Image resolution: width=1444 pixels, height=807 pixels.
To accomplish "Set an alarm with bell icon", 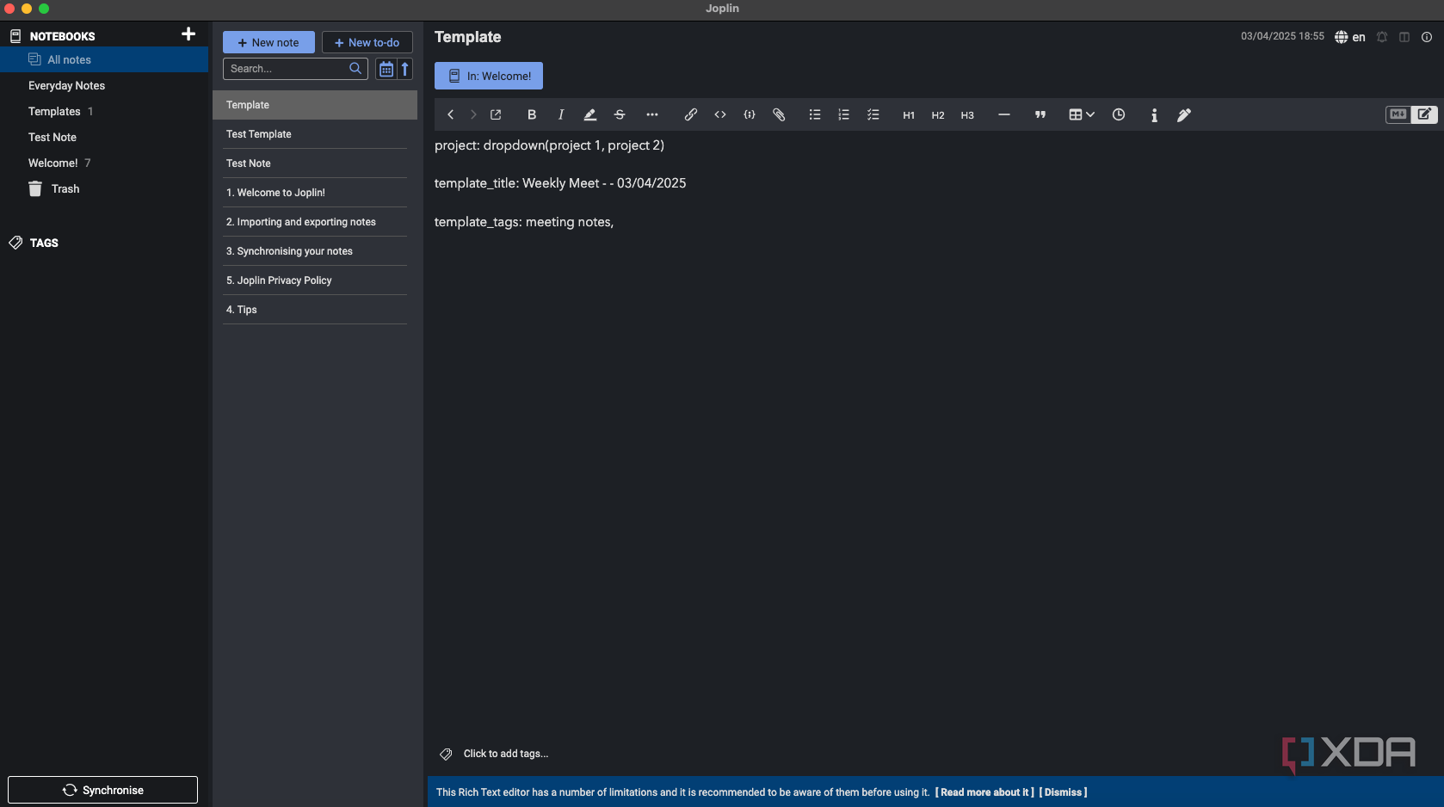I will 1382,37.
